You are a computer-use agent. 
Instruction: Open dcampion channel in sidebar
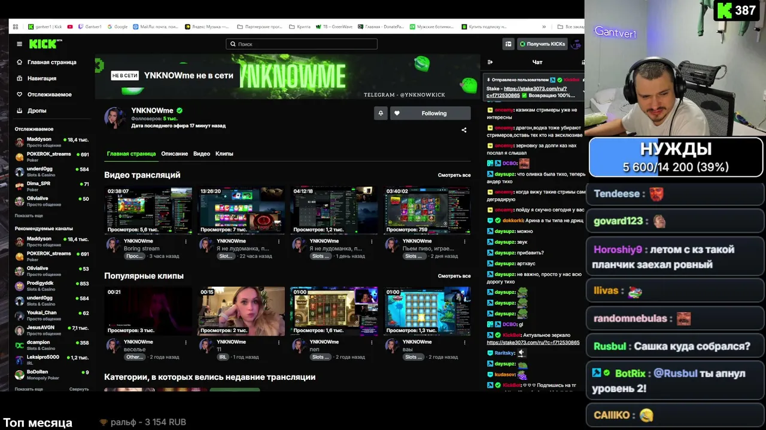click(x=51, y=345)
